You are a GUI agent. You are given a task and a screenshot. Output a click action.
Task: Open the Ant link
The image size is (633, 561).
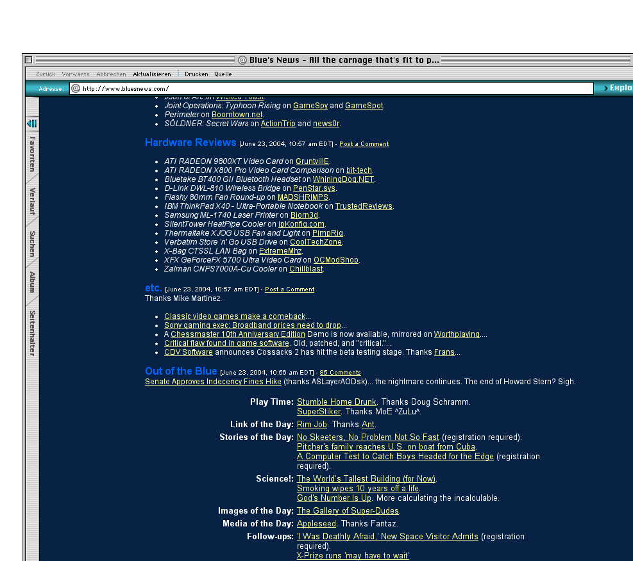[x=367, y=425]
